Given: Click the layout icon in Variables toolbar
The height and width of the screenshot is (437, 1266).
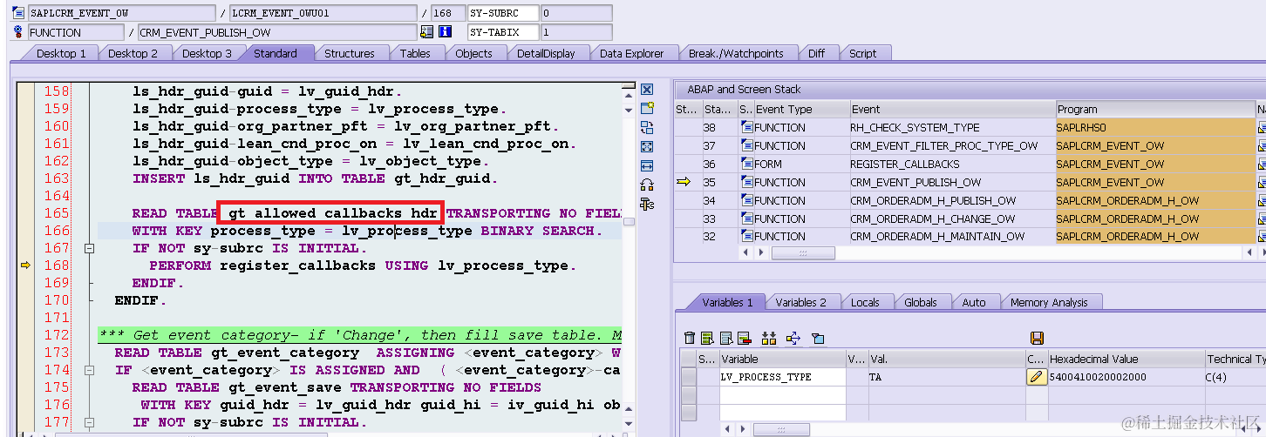Looking at the screenshot, I should pyautogui.click(x=818, y=338).
